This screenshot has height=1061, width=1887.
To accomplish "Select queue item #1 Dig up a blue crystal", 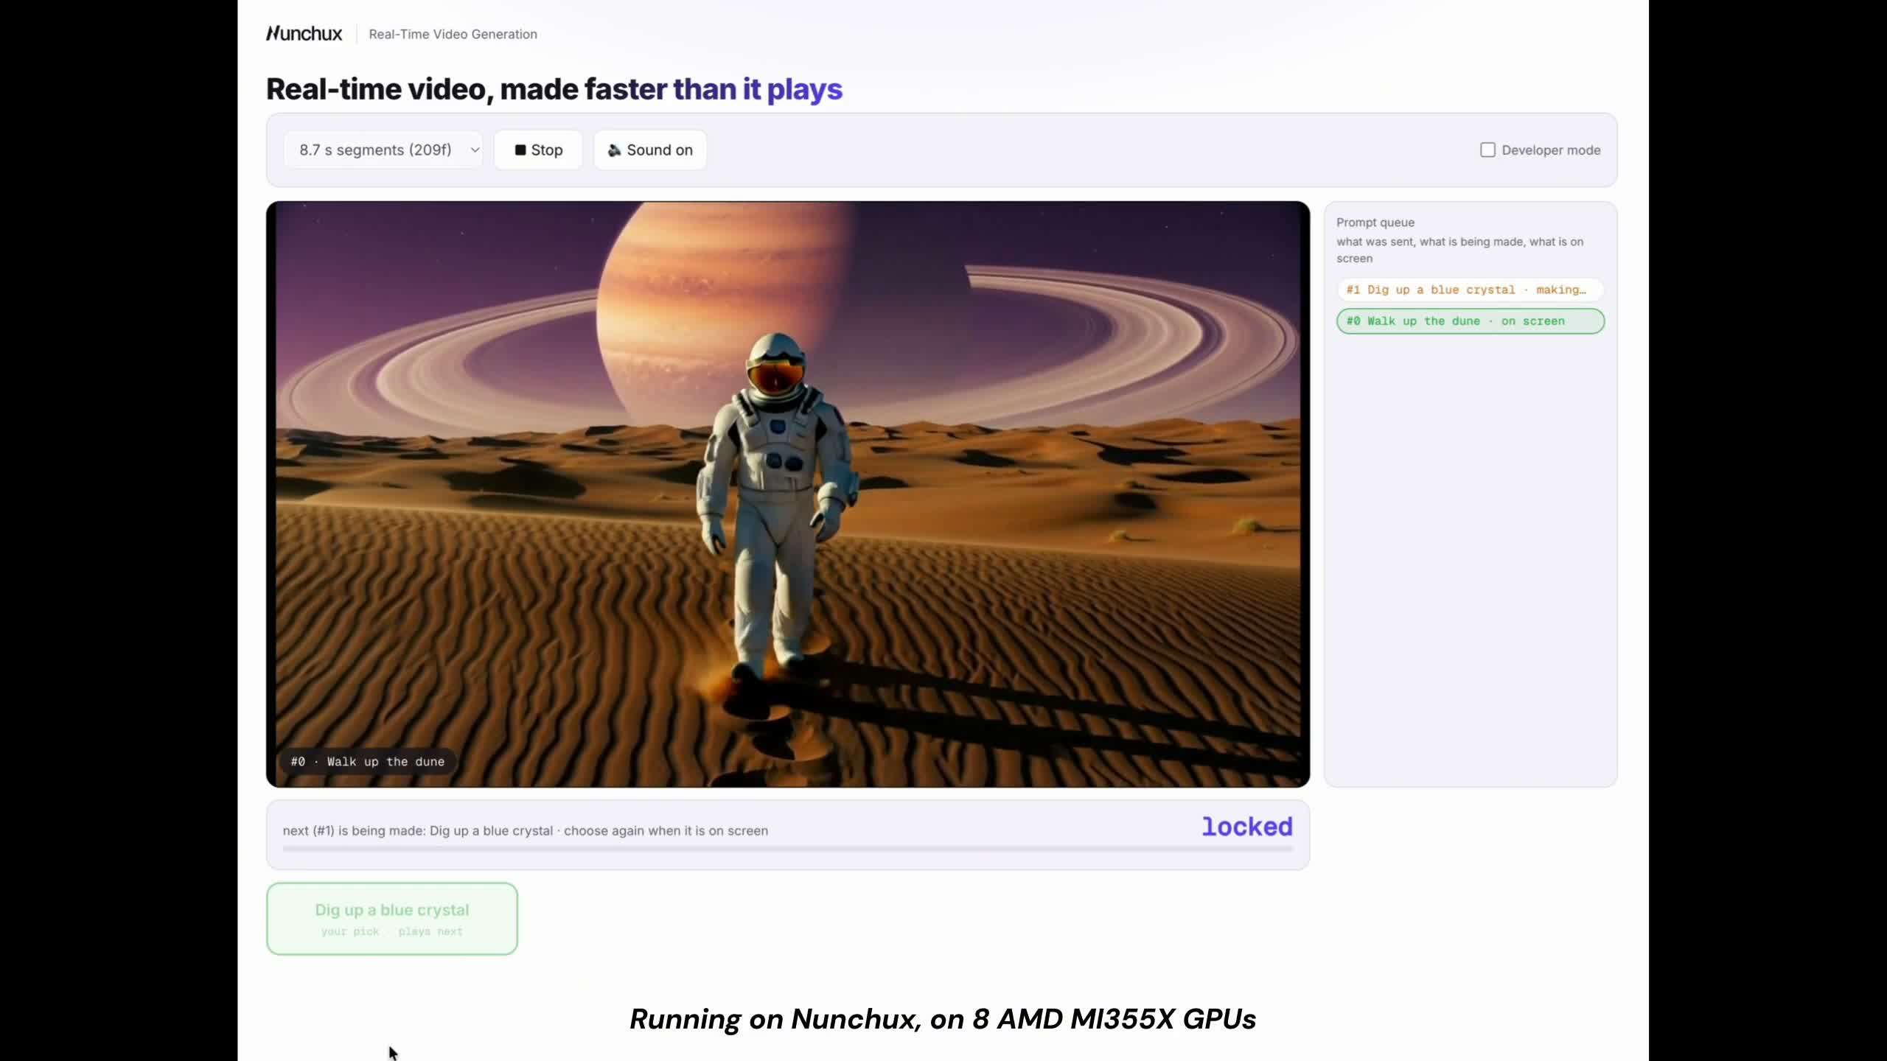I will [x=1471, y=290].
